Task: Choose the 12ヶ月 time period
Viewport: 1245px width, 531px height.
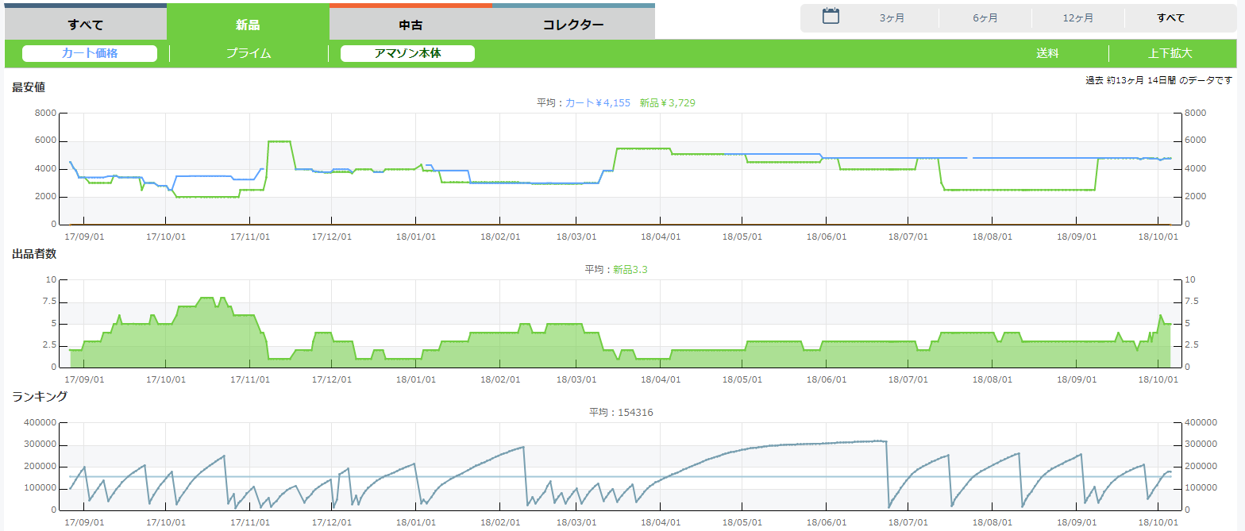Action: click(x=1077, y=18)
